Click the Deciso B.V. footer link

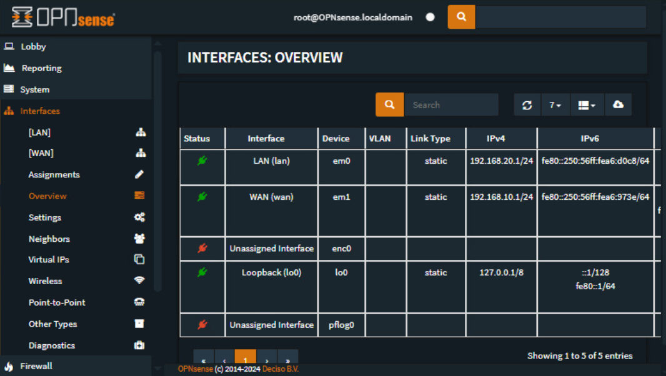(281, 369)
